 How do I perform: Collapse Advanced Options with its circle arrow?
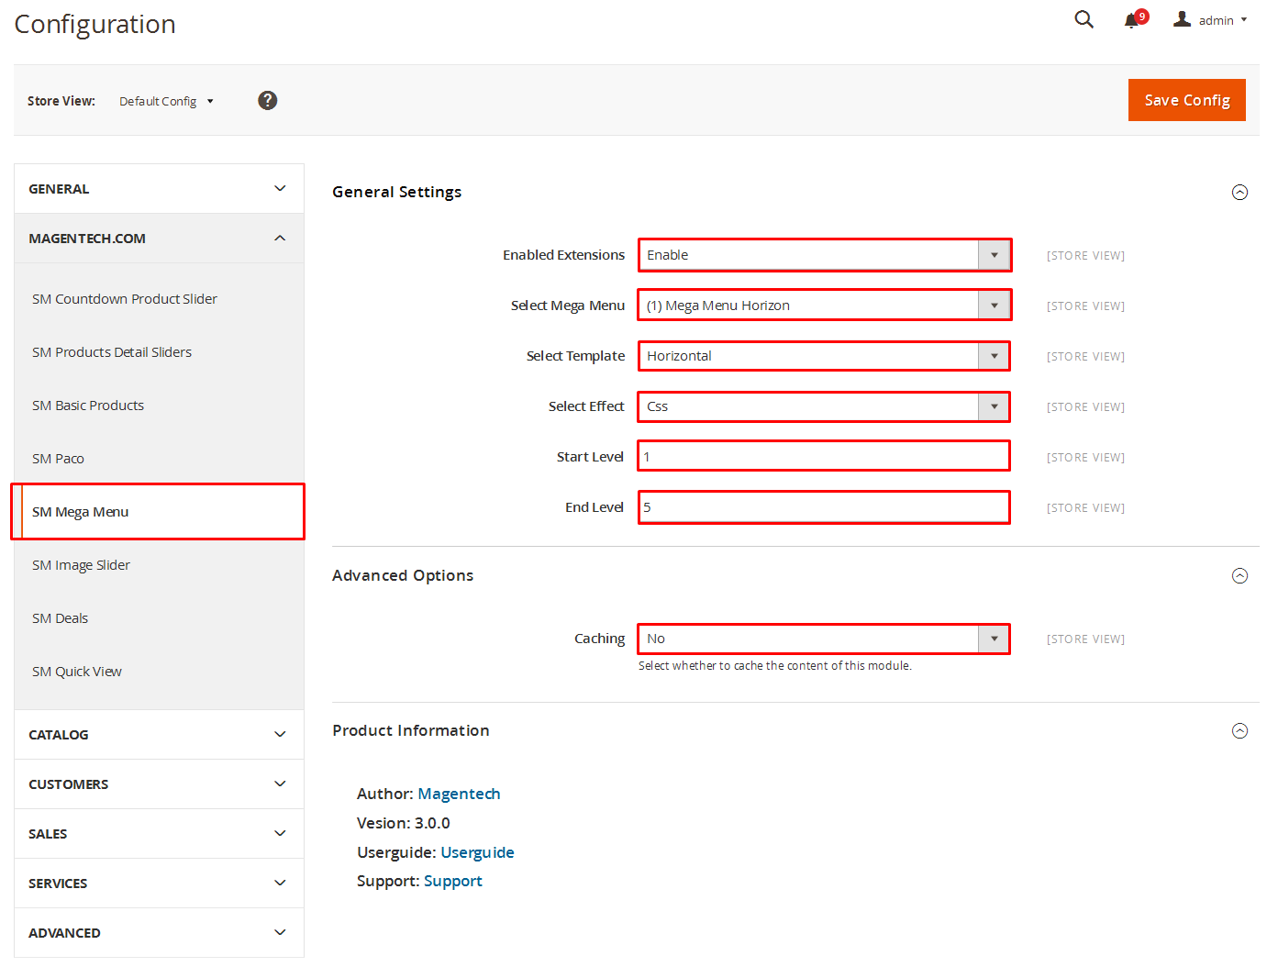pyautogui.click(x=1239, y=575)
